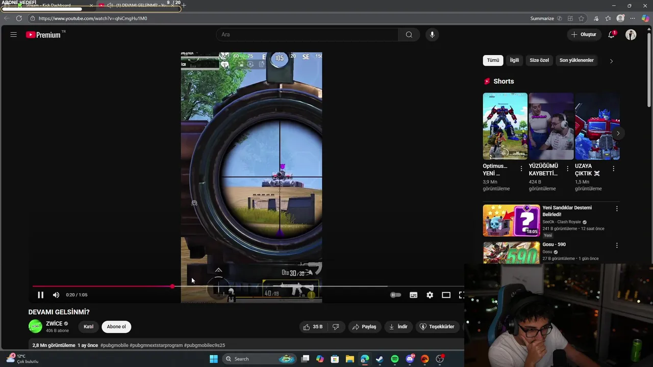This screenshot has height=367, width=653.
Task: Open the YouTube hamburger guide menu
Action: click(14, 35)
